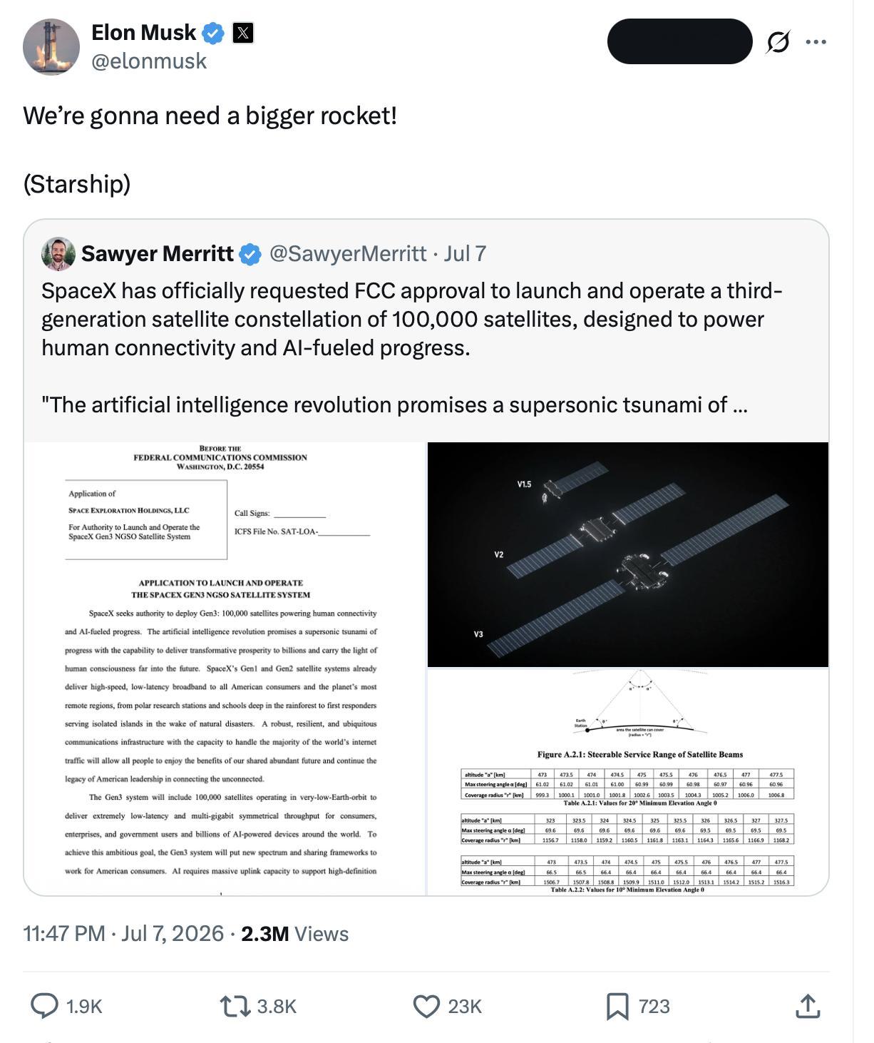Click the share upload icon
Screen dimensions: 874x1043
click(x=807, y=1006)
